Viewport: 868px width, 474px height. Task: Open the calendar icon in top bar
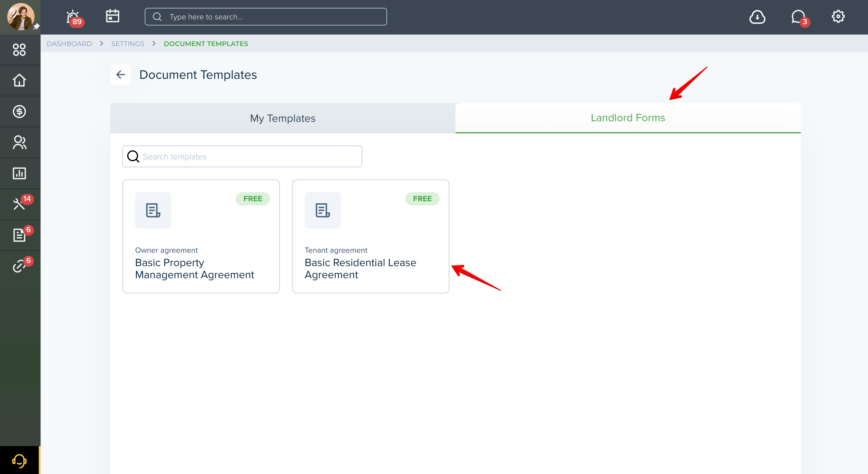pos(113,16)
